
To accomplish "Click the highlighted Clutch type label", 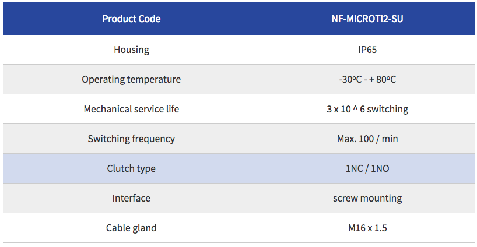I will (131, 168).
